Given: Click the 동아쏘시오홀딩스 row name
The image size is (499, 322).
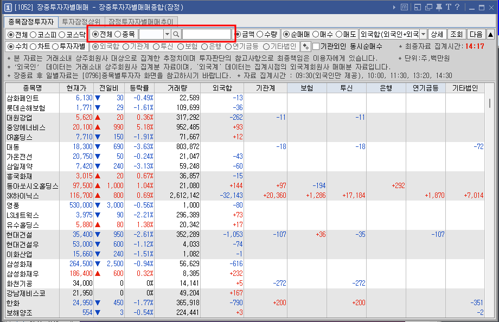Looking at the screenshot, I should [33, 186].
